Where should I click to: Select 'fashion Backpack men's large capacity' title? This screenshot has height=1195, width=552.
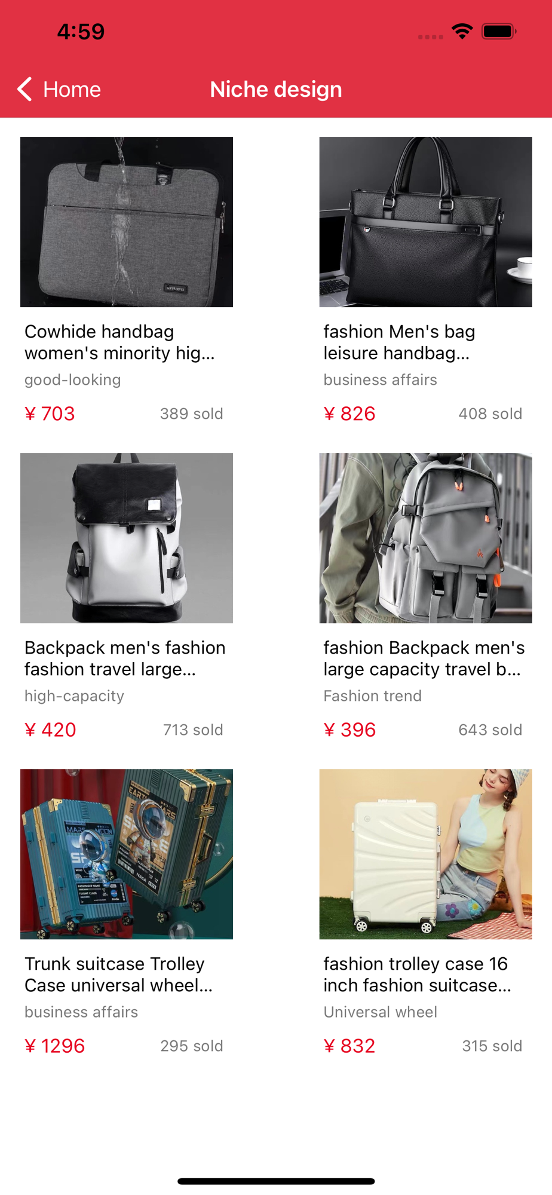pos(424,658)
